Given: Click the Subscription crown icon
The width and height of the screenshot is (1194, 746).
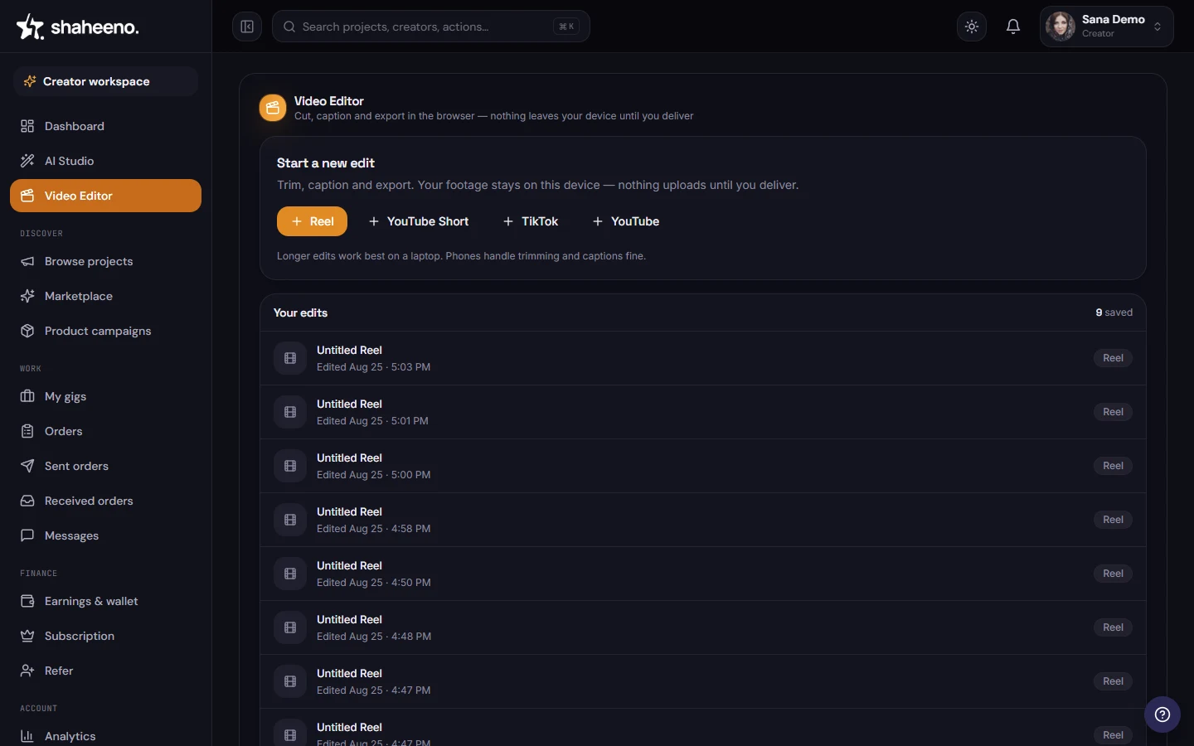Looking at the screenshot, I should (x=27, y=636).
